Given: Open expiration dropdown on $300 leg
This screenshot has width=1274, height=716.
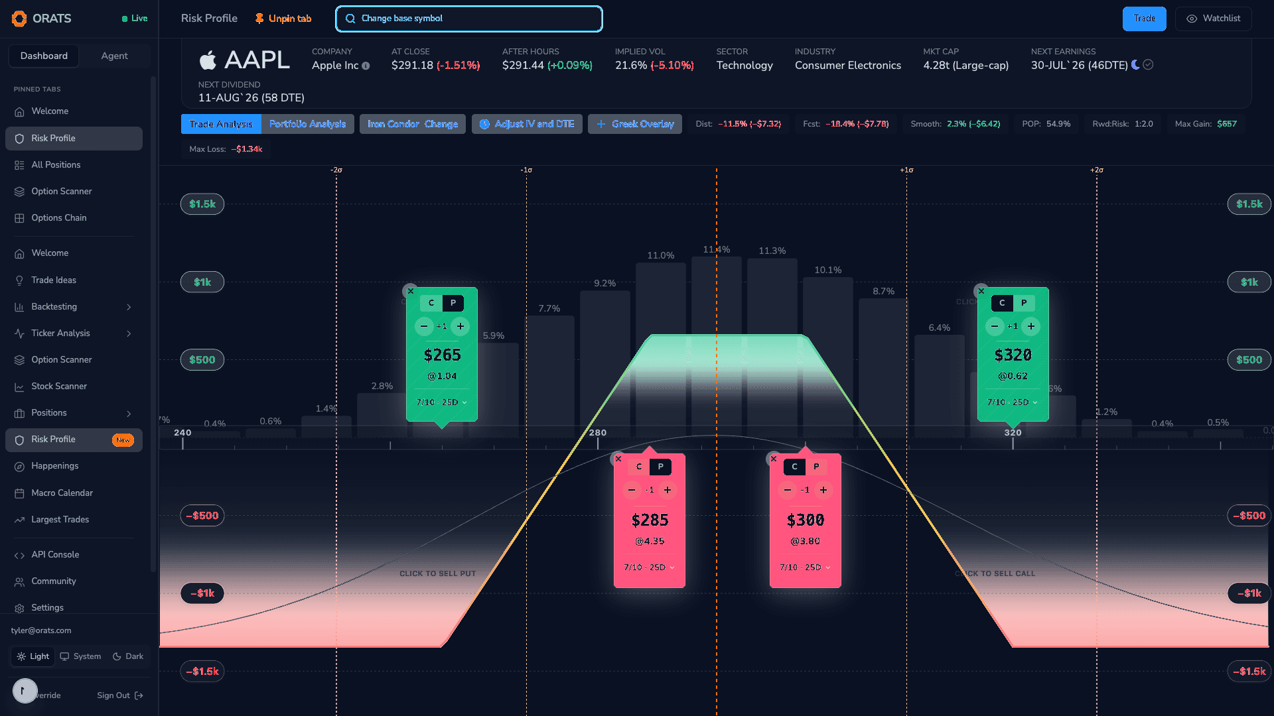Looking at the screenshot, I should pyautogui.click(x=806, y=567).
